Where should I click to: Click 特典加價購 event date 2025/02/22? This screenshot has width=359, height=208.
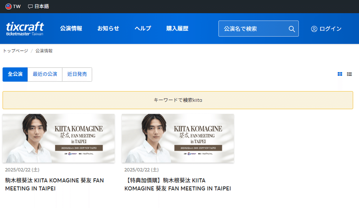pyautogui.click(x=142, y=170)
